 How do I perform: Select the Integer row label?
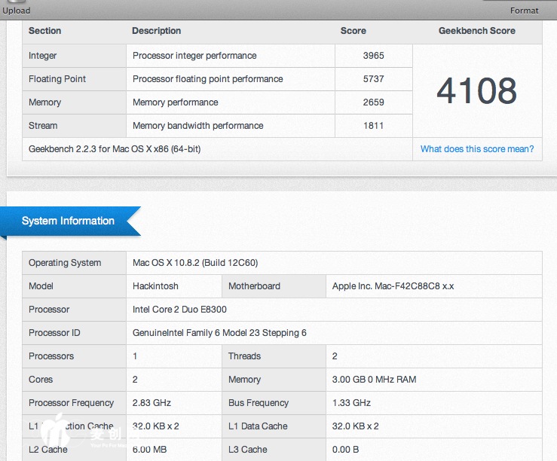(43, 56)
